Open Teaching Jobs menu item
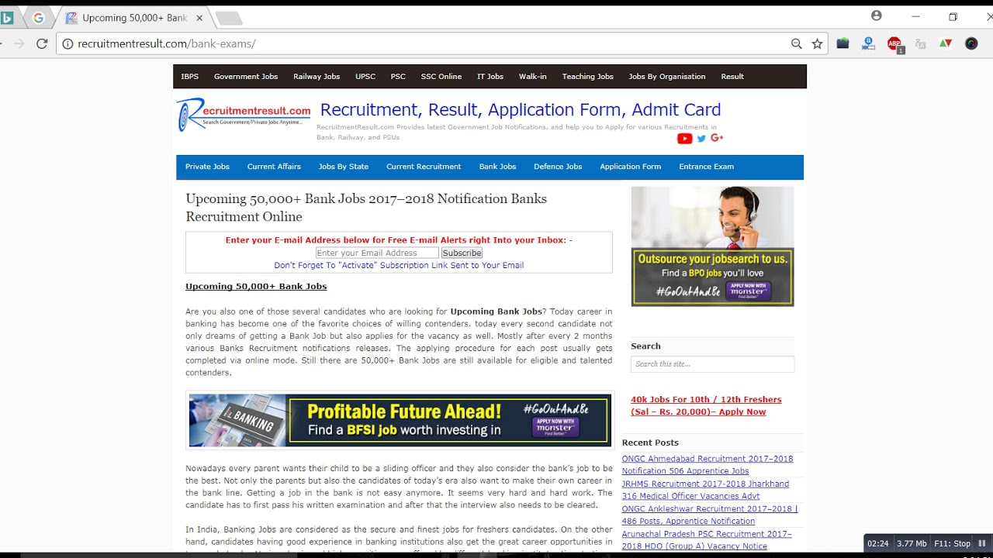Image resolution: width=993 pixels, height=558 pixels. 588,77
